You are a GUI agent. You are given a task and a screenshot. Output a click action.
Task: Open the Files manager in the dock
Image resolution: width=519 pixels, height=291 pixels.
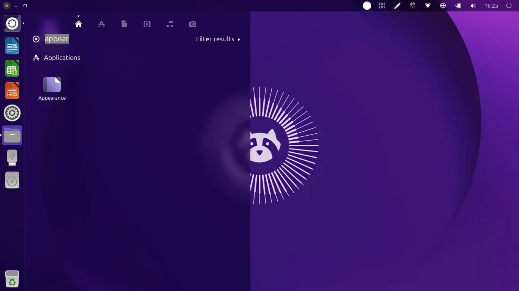click(x=12, y=135)
